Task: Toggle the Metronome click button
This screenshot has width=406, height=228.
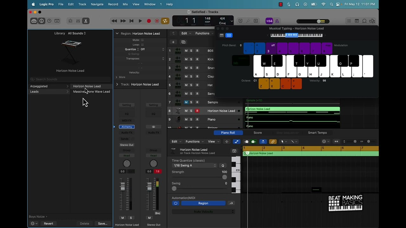Action: pos(277,21)
